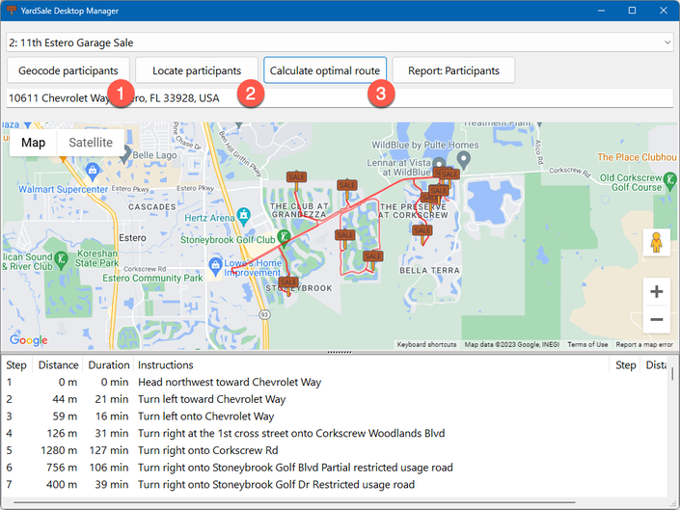Edit the Chevrolet Way address field
This screenshot has width=680, height=510.
(x=340, y=98)
